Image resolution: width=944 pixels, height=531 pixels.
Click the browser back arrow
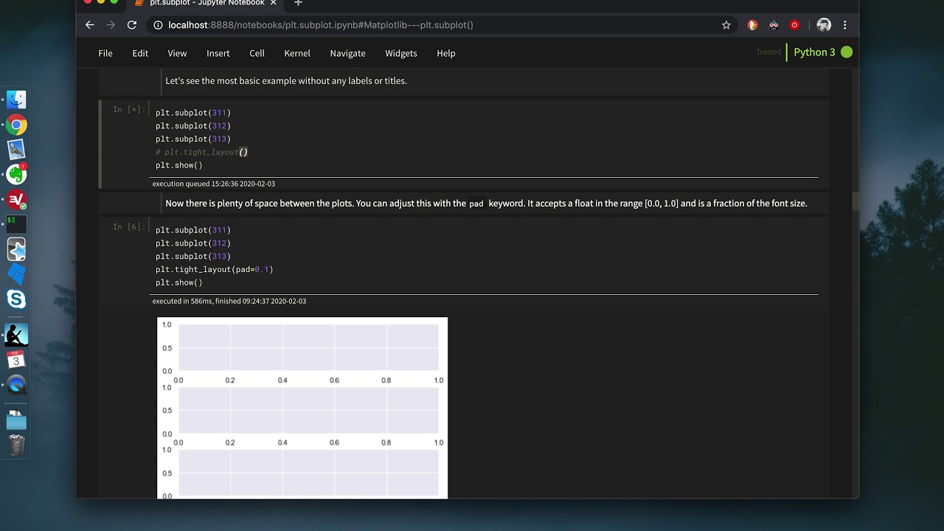click(90, 25)
